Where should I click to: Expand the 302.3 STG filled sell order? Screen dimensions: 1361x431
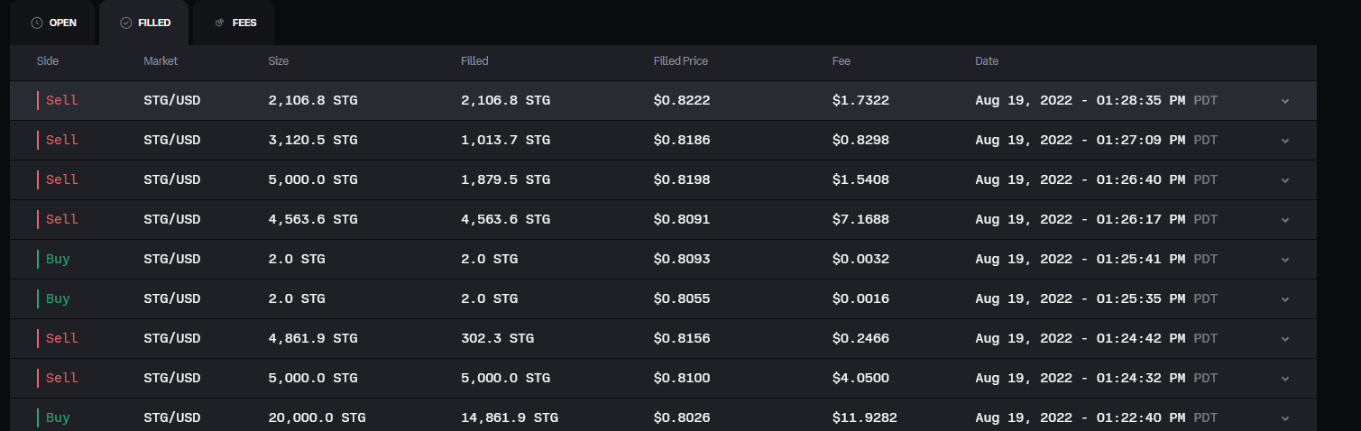point(1285,339)
